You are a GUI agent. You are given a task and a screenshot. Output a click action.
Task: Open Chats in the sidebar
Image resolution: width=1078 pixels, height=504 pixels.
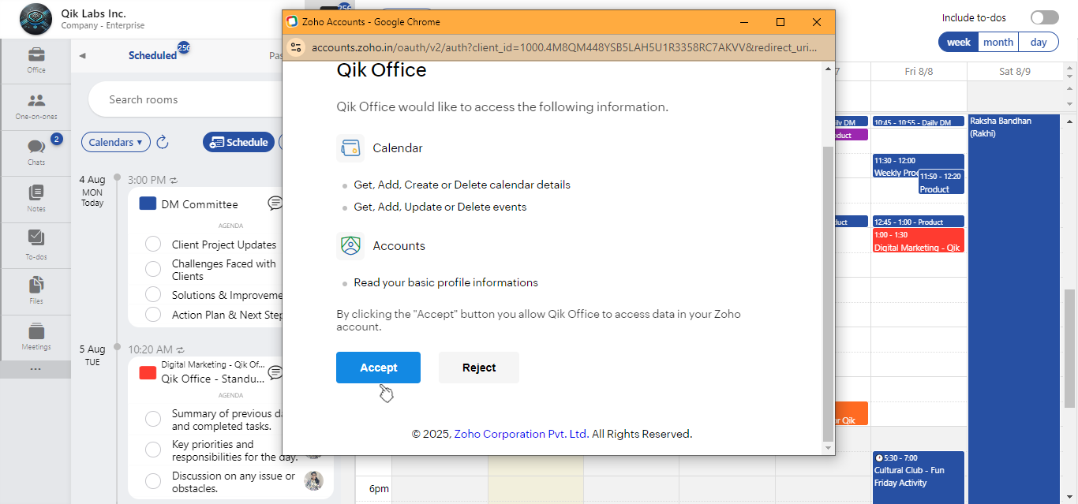tap(36, 152)
